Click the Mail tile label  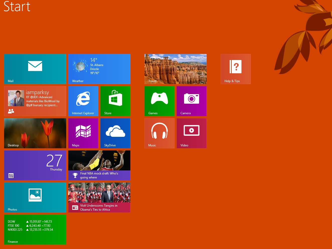[x=11, y=81]
